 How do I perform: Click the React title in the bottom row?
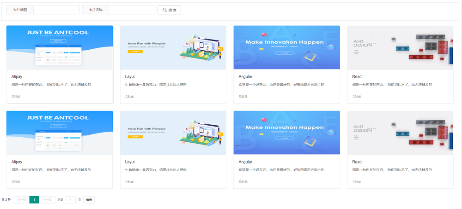tap(357, 162)
